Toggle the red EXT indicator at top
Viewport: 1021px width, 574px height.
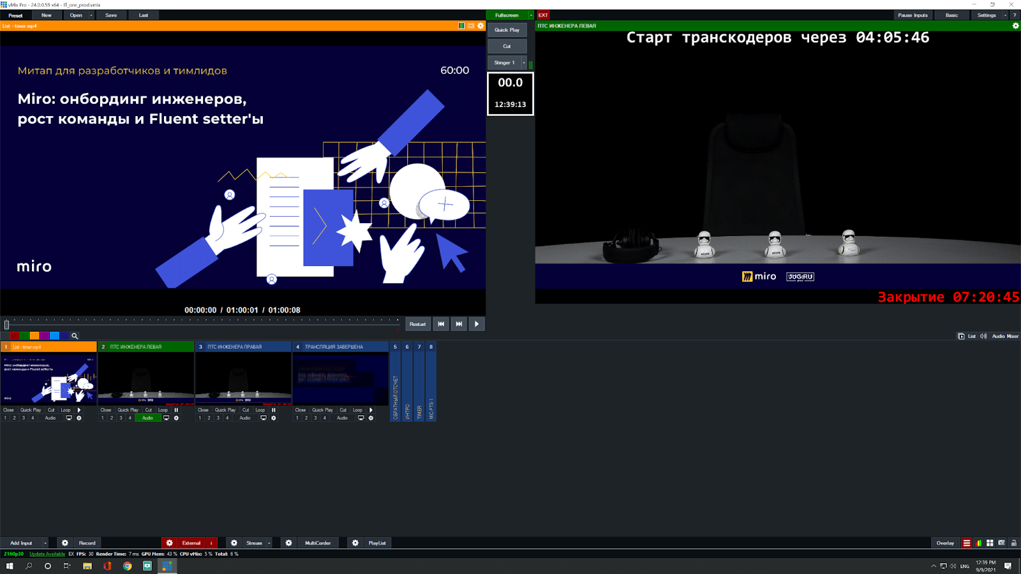point(543,15)
